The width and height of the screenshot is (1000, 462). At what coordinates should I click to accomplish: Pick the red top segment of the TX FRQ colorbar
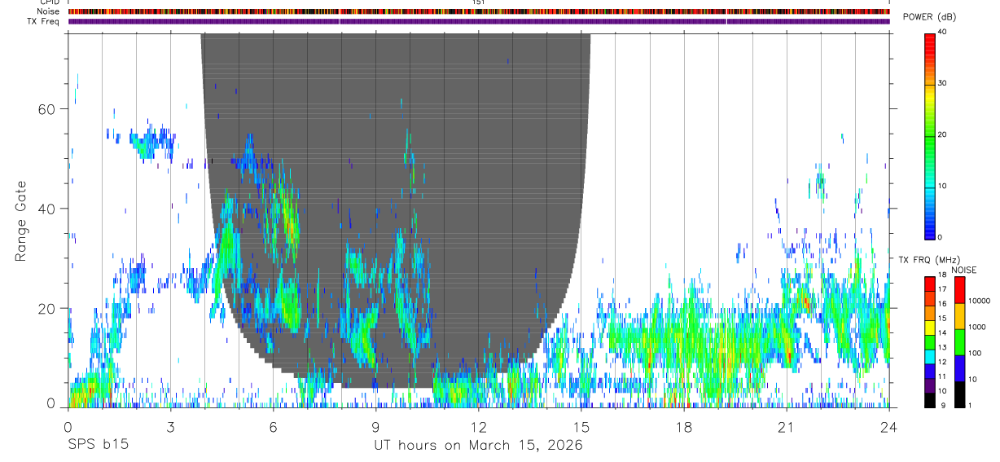[930, 284]
